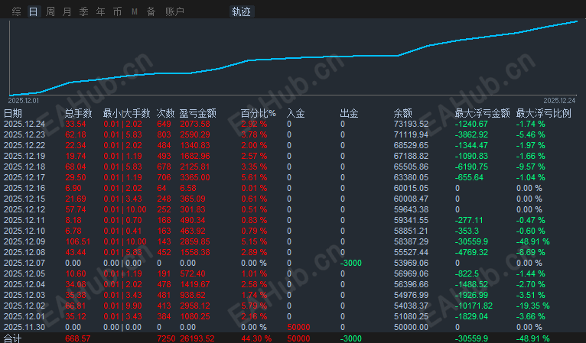The image size is (586, 343).
Task: Select the 2025.12.07 date cell
Action: click(x=24, y=263)
